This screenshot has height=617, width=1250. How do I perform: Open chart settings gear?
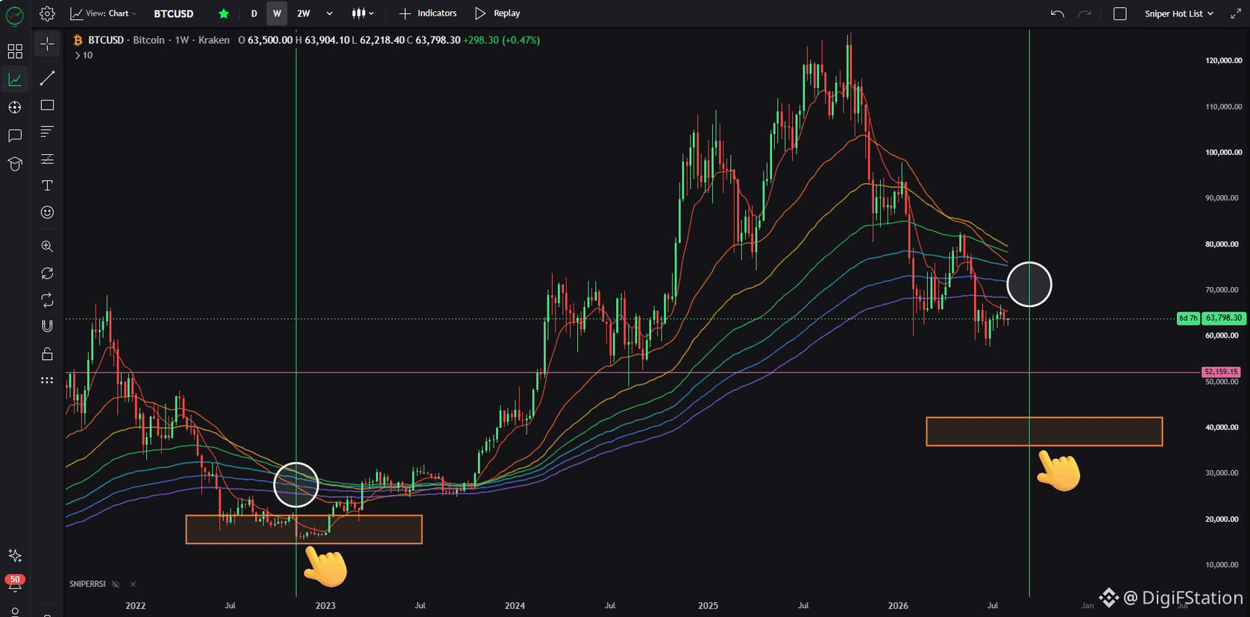(x=47, y=13)
